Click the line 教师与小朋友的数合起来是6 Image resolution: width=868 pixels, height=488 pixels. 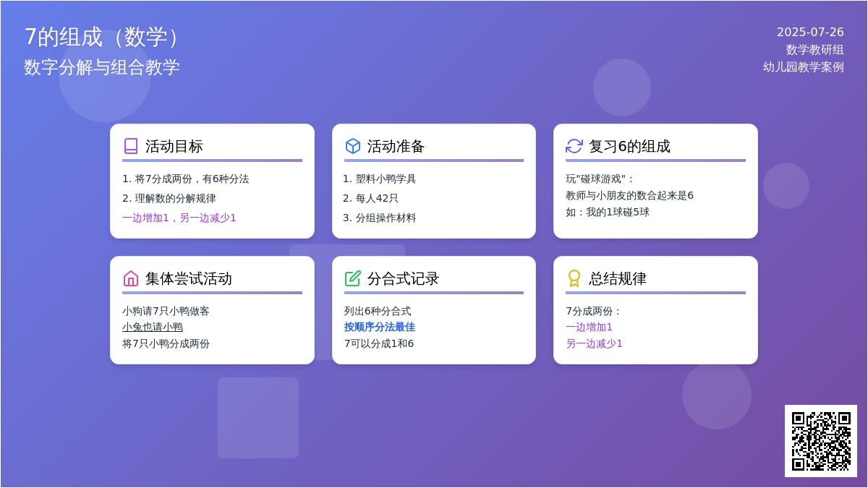[629, 195]
